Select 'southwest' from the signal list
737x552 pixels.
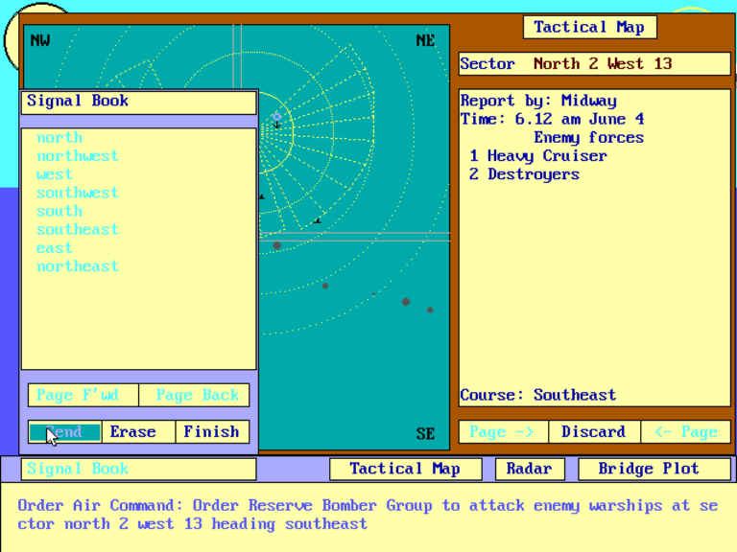point(78,193)
